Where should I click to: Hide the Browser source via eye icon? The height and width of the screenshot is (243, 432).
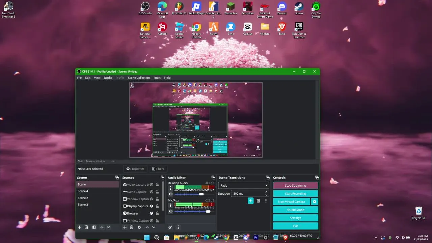tap(152, 213)
